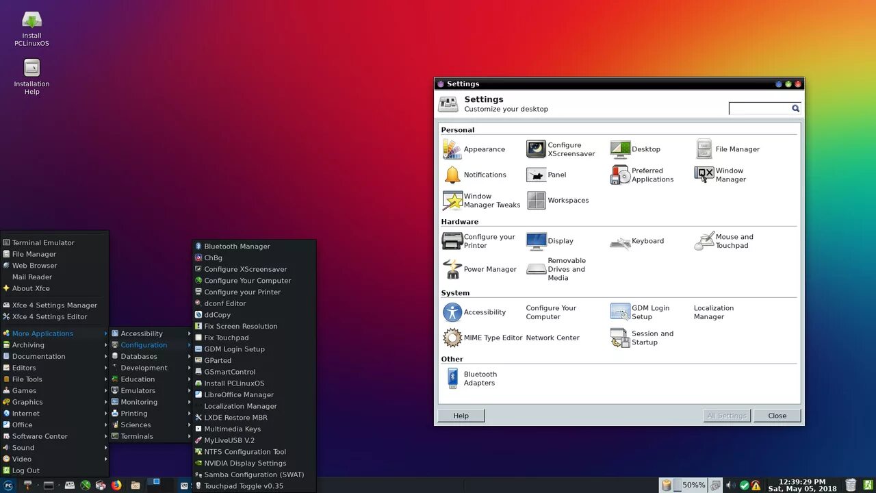This screenshot has width=876, height=493.
Task: Open the Trash icon in the panel
Action: tap(851, 485)
